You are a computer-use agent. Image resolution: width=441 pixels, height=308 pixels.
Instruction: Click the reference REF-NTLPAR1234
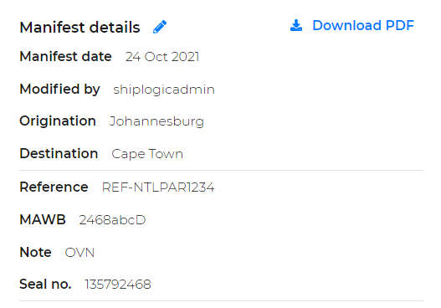tap(158, 187)
